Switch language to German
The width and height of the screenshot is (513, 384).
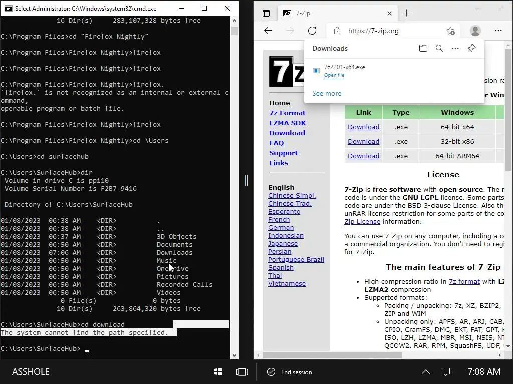point(281,227)
